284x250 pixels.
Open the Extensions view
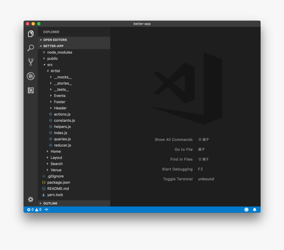[30, 90]
